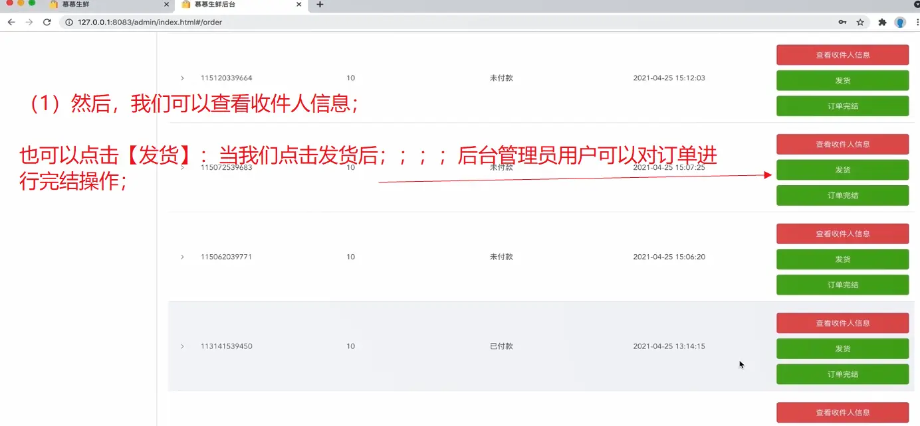This screenshot has width=920, height=426.
Task: Open the saved passwords key icon
Action: point(842,22)
